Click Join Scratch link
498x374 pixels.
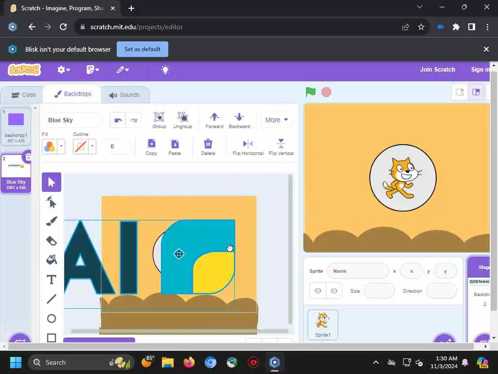[437, 69]
